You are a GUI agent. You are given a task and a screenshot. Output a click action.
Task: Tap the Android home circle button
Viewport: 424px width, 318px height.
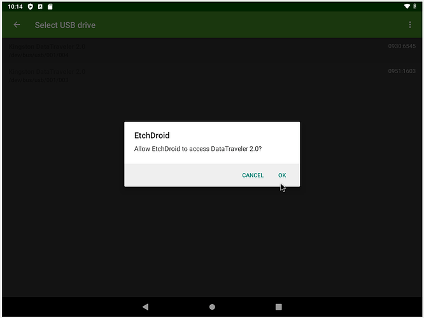(x=212, y=307)
